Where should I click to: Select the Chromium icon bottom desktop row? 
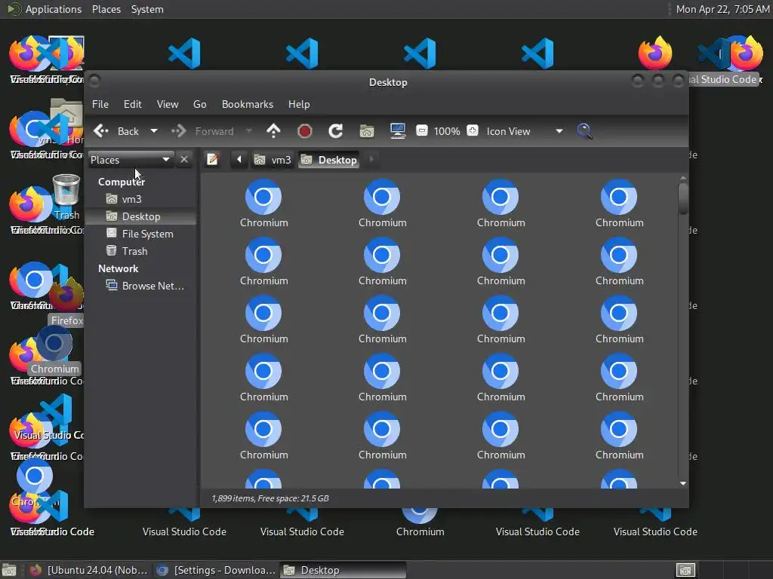(420, 523)
